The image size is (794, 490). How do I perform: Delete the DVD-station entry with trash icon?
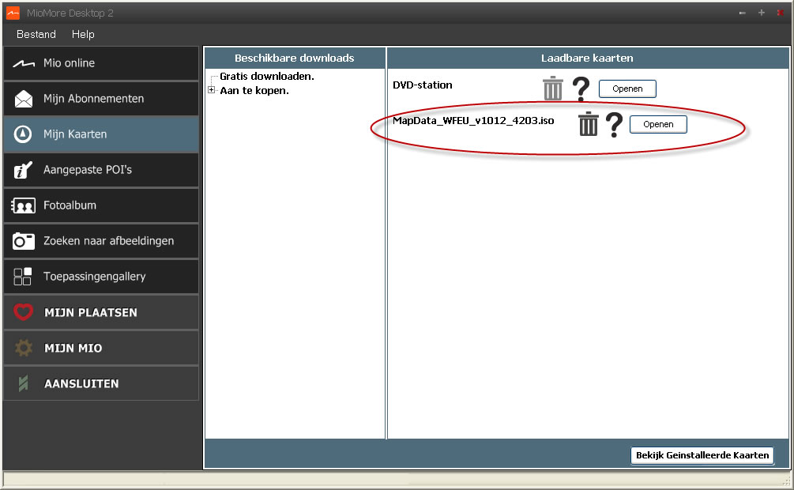coord(553,89)
